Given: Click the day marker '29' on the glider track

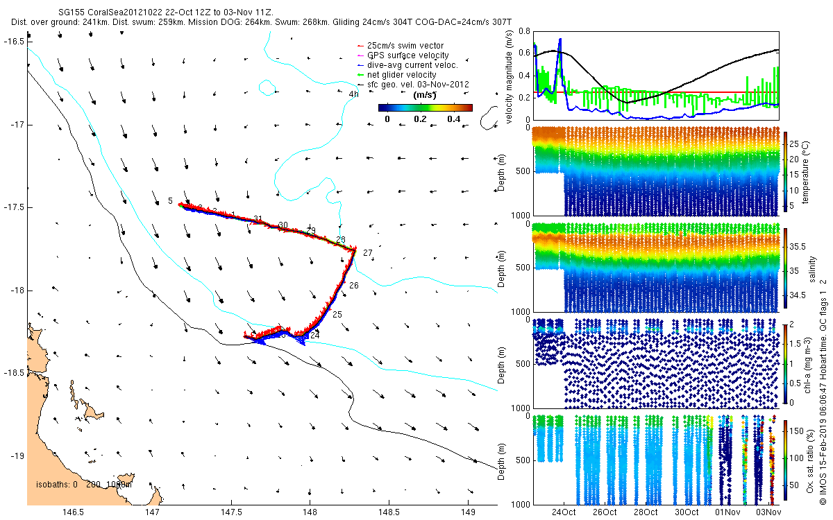Looking at the screenshot, I should pyautogui.click(x=311, y=231).
